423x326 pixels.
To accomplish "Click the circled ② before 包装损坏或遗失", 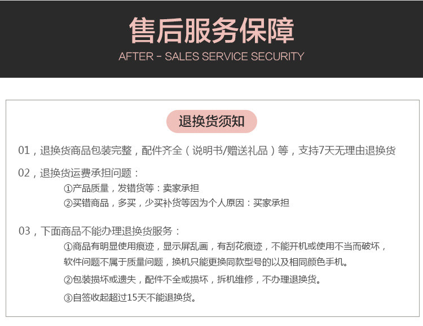I will (x=68, y=280).
